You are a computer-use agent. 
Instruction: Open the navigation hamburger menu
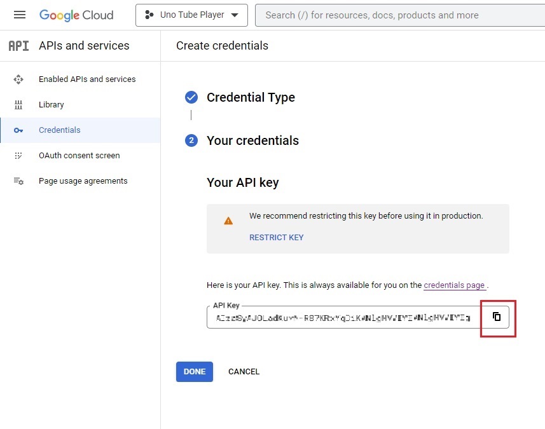click(18, 15)
